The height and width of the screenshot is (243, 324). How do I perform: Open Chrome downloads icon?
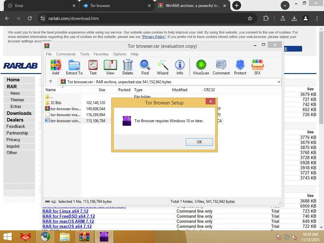(294, 18)
